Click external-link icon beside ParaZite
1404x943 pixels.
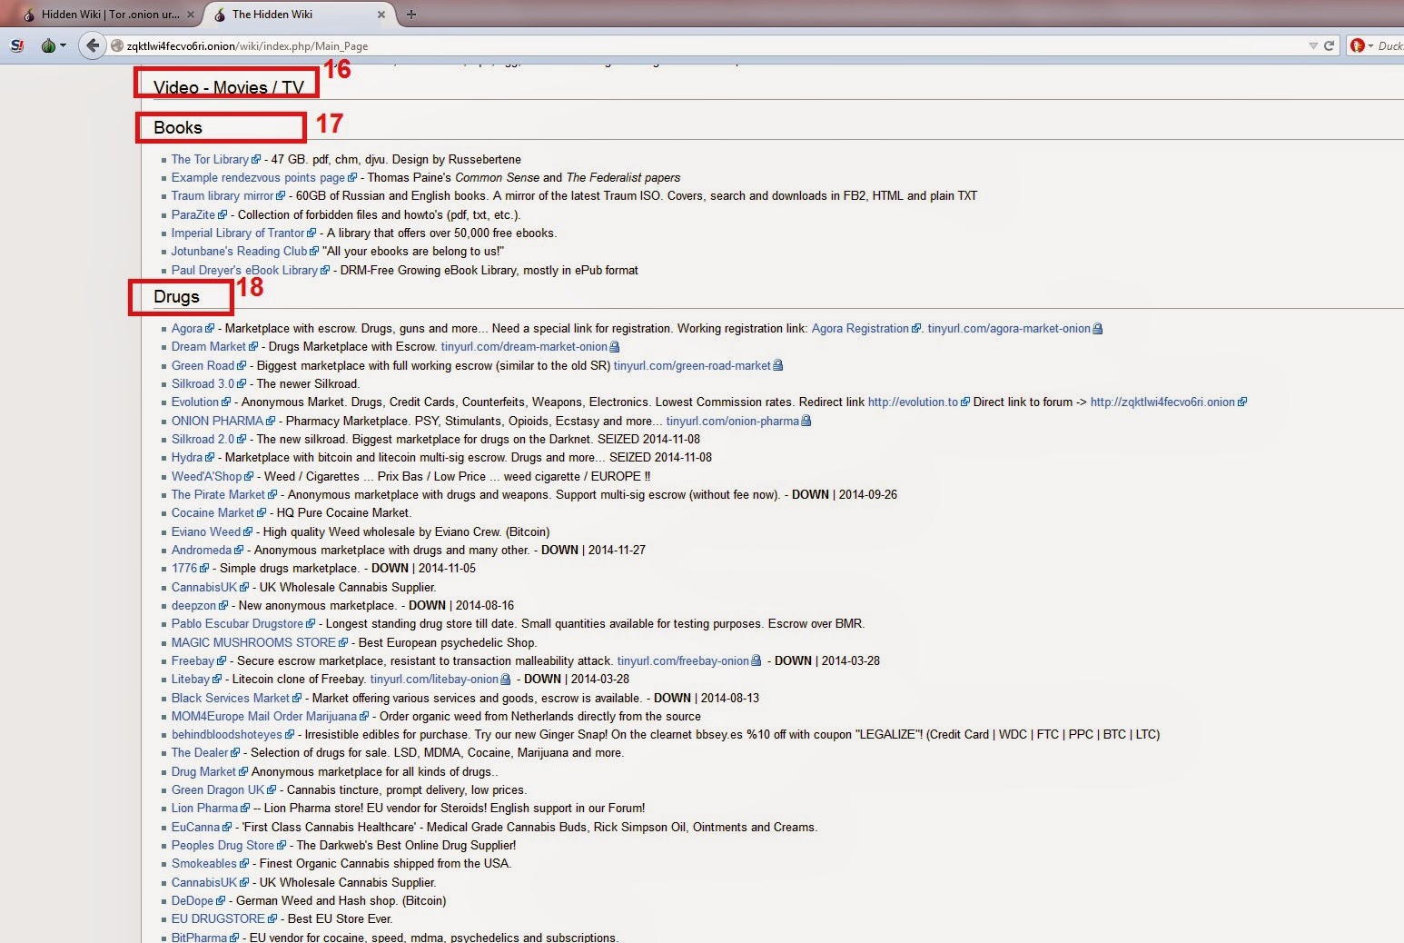222,215
